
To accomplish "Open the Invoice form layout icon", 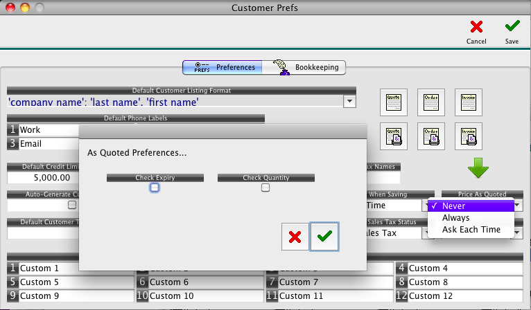I will pyautogui.click(x=469, y=102).
